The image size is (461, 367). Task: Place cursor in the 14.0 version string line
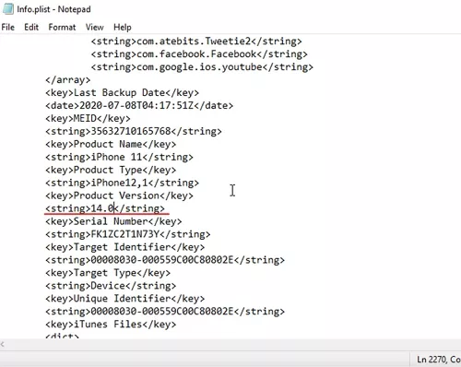click(x=105, y=208)
